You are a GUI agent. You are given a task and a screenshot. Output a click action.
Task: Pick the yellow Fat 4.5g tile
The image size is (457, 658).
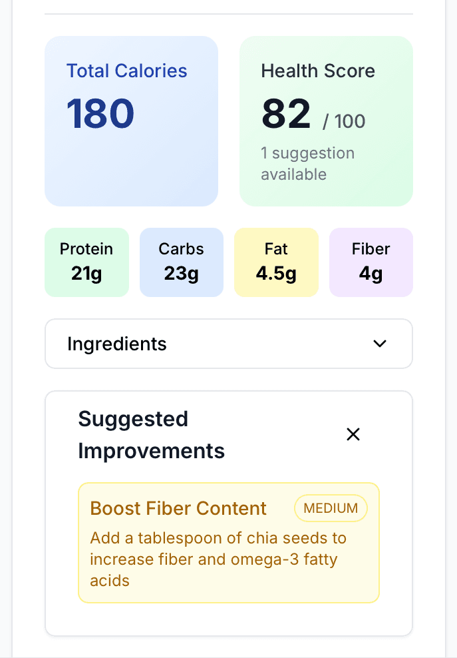276,262
